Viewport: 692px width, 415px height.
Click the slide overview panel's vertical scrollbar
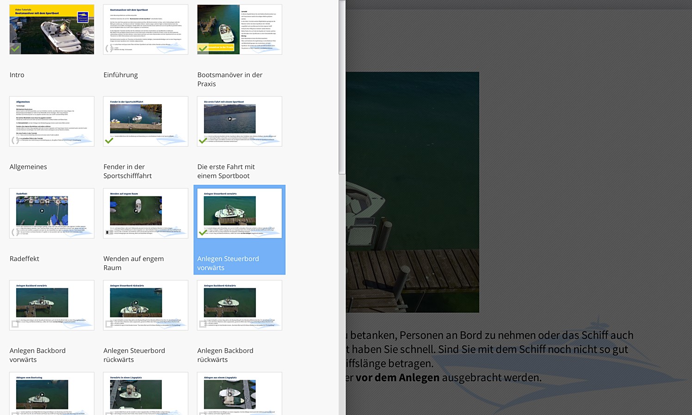coord(342,87)
